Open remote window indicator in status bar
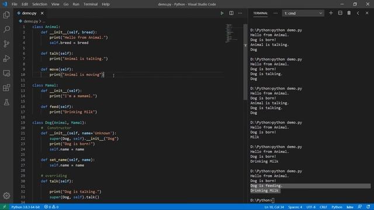The image size is (374, 210). [x=4, y=207]
